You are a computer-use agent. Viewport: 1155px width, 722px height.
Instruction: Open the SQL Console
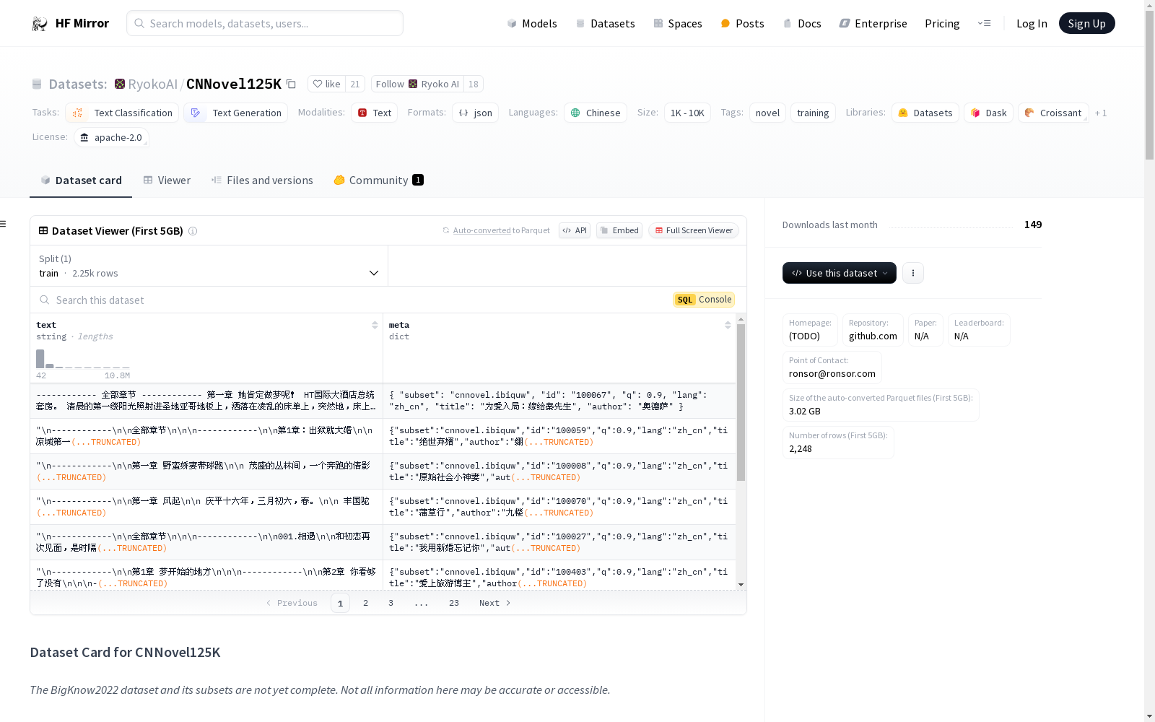point(704,300)
